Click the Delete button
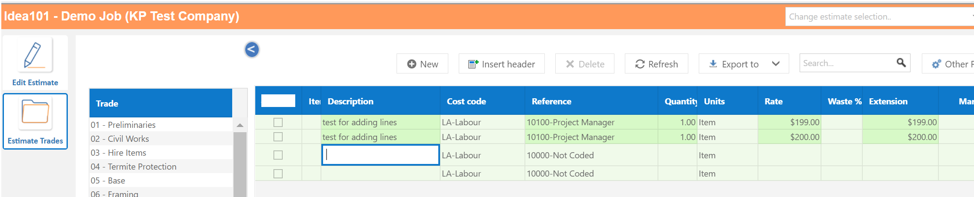The height and width of the screenshot is (197, 974). [585, 64]
